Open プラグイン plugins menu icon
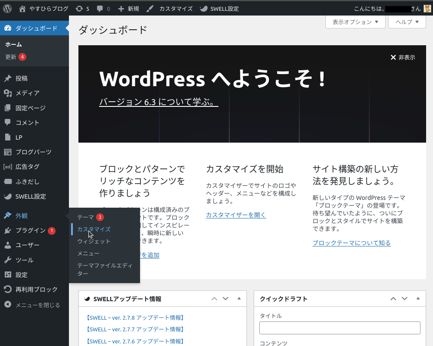The height and width of the screenshot is (346, 433). coord(8,230)
